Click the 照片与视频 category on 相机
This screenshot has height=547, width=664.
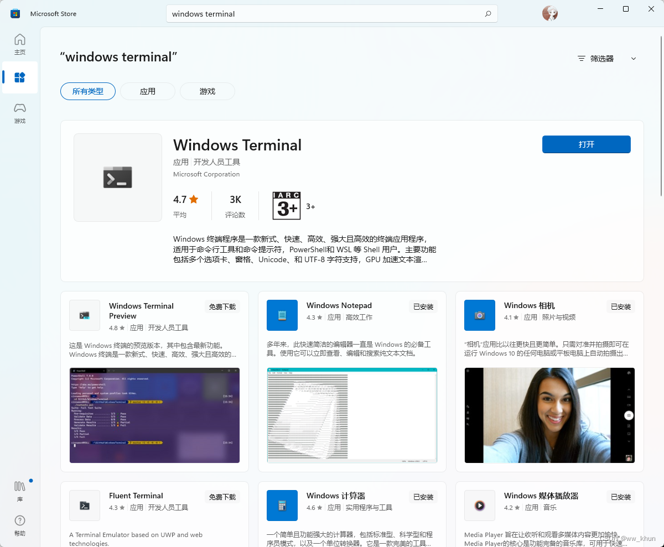tap(559, 317)
